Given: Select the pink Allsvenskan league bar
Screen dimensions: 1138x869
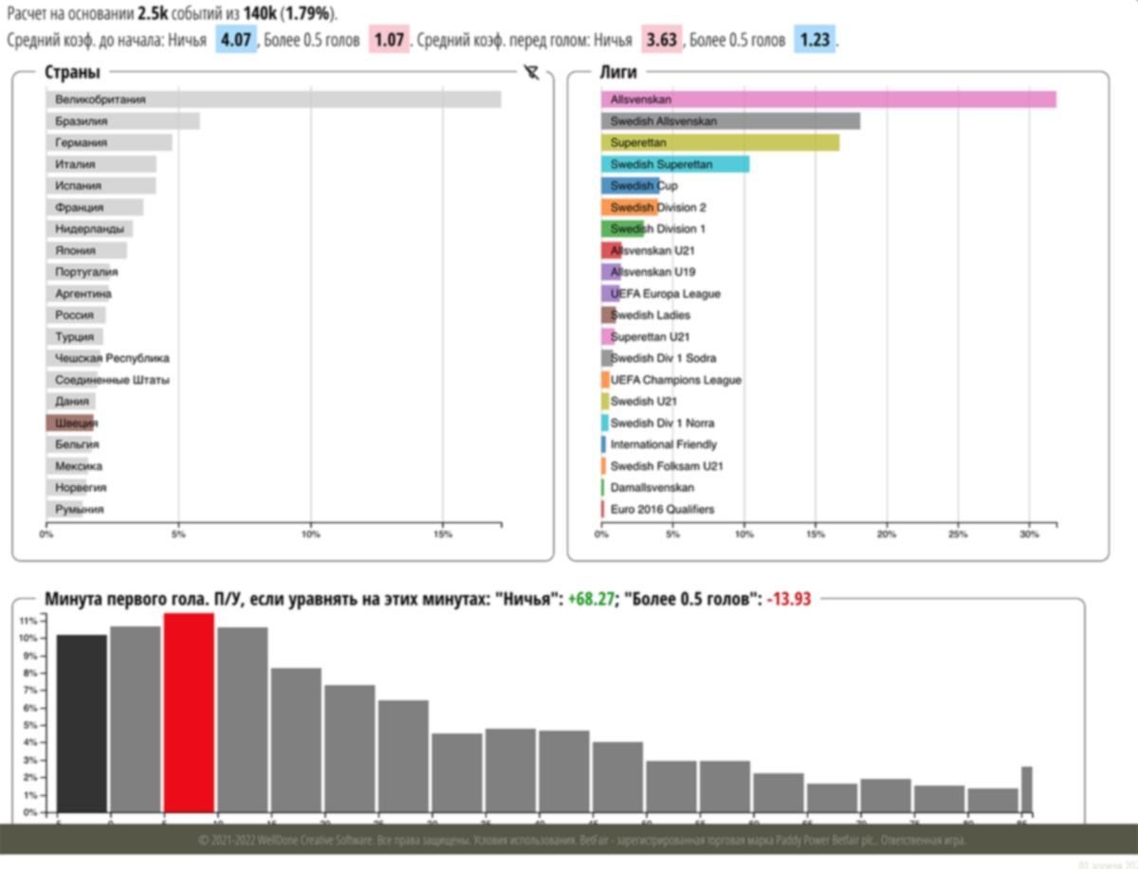Looking at the screenshot, I should [827, 100].
